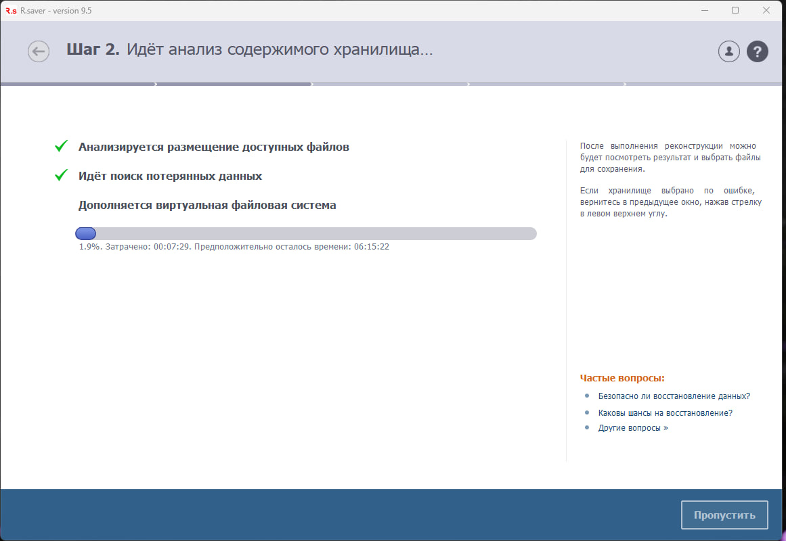Click green checkmark beside lost data search
Viewport: 786px width, 541px height.
click(62, 175)
